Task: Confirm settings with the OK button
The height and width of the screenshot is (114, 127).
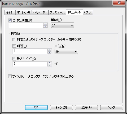Action: pos(36,107)
